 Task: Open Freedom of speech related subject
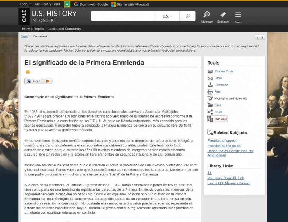tap(222, 140)
